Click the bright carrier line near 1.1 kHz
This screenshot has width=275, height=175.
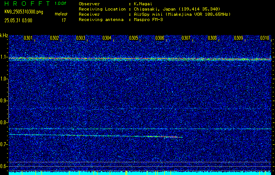coord(140,59)
